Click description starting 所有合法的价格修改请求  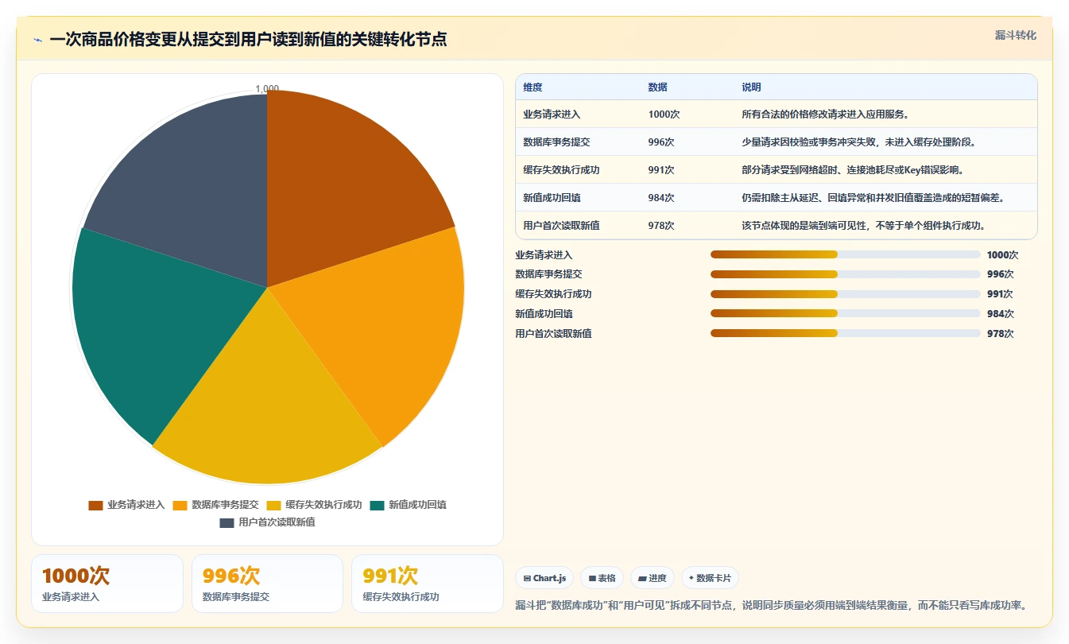coord(825,114)
